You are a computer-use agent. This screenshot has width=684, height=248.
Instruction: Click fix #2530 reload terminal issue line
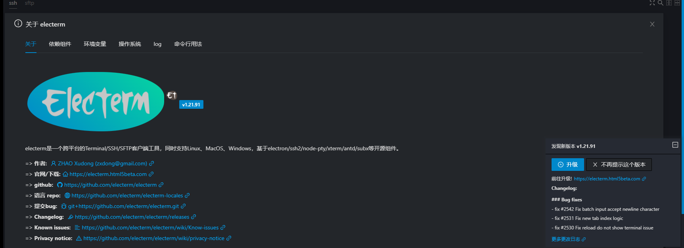(x=602, y=228)
